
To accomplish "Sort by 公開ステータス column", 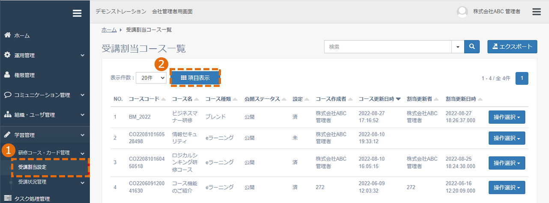I will tap(265, 99).
